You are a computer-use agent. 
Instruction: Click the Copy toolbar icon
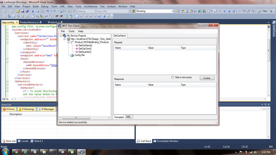coord(37,11)
